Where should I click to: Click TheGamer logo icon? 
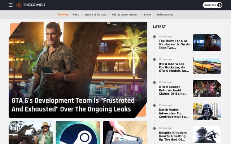[x=19, y=5]
